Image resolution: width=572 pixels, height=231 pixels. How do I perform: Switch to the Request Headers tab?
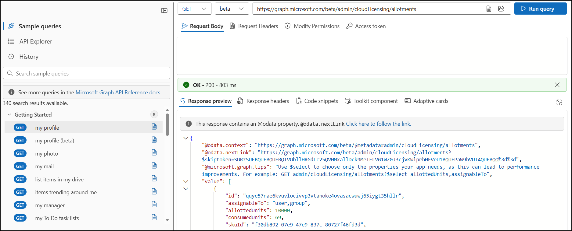[x=254, y=26]
